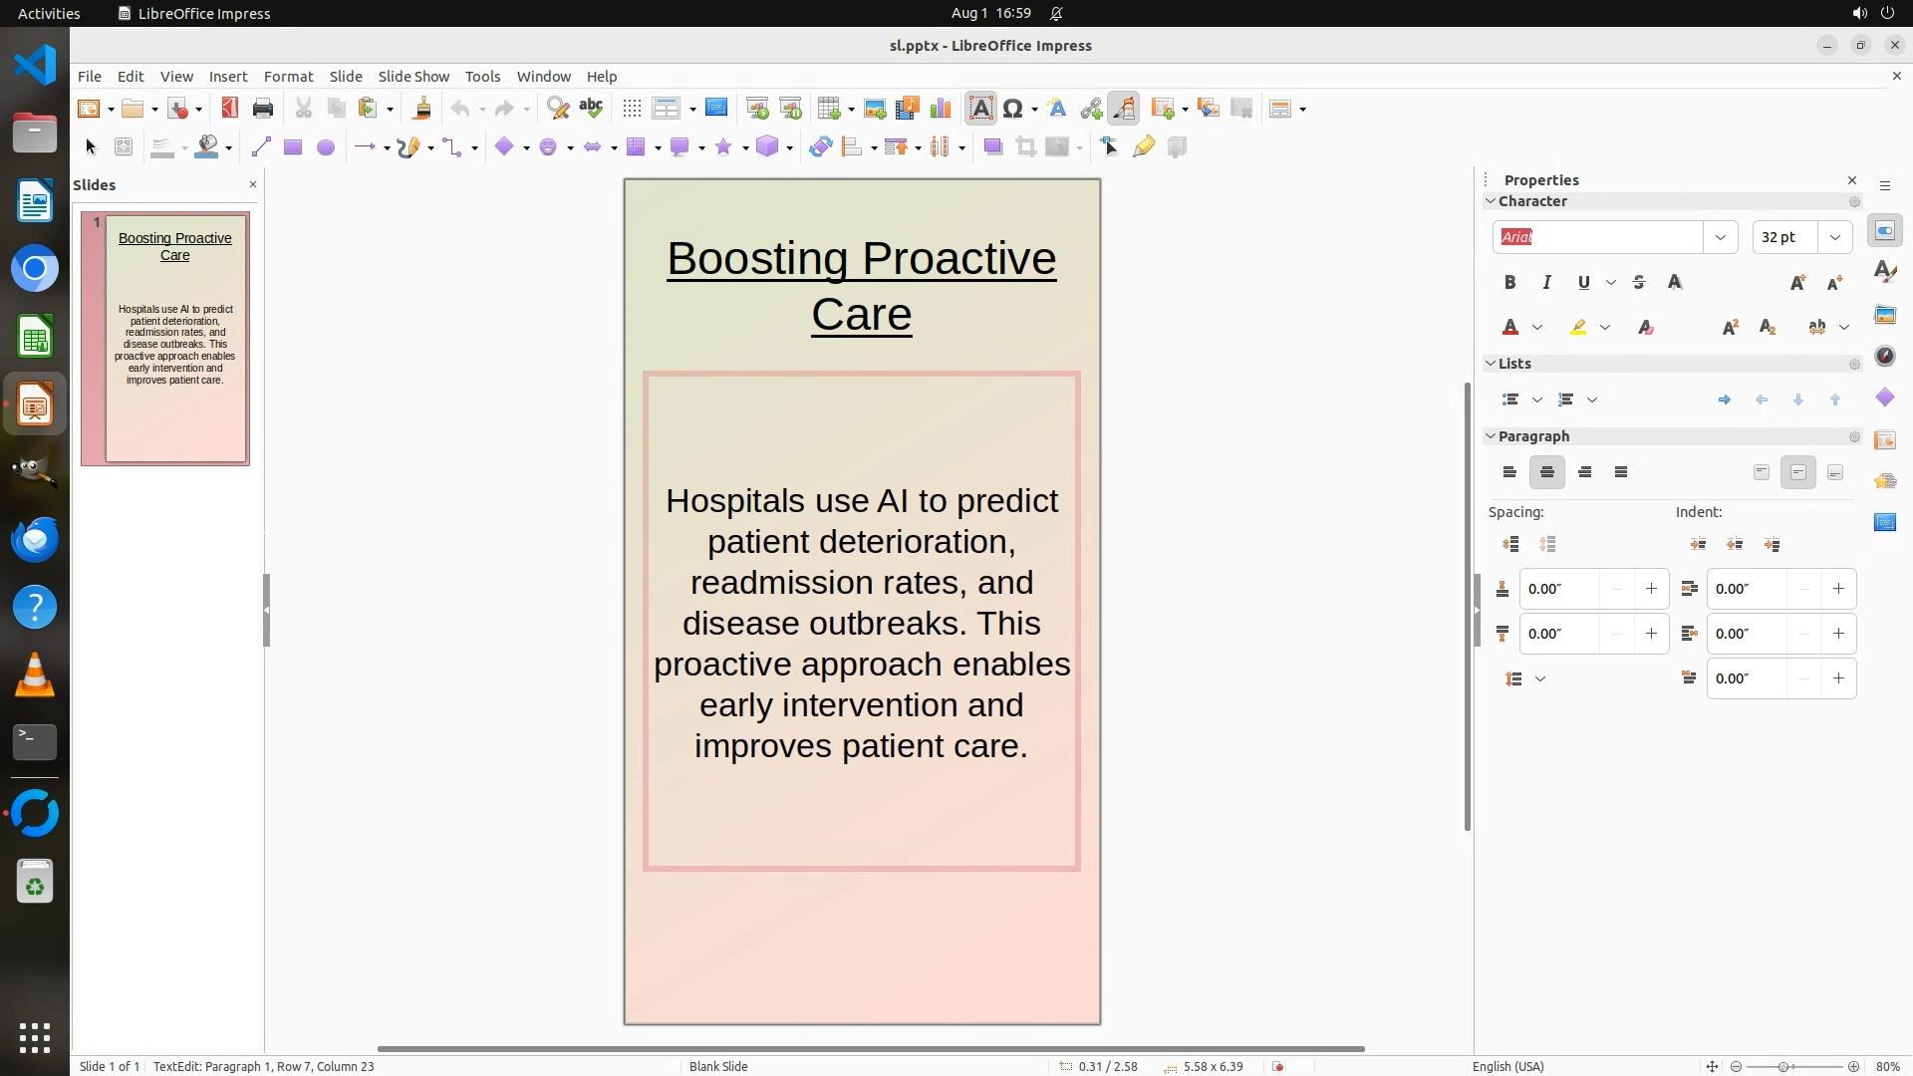Click the Insert Image toolbar icon
This screenshot has width=1913, height=1076.
(874, 109)
